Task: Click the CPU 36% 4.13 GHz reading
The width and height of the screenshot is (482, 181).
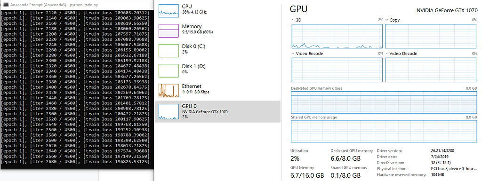Action: click(x=194, y=12)
